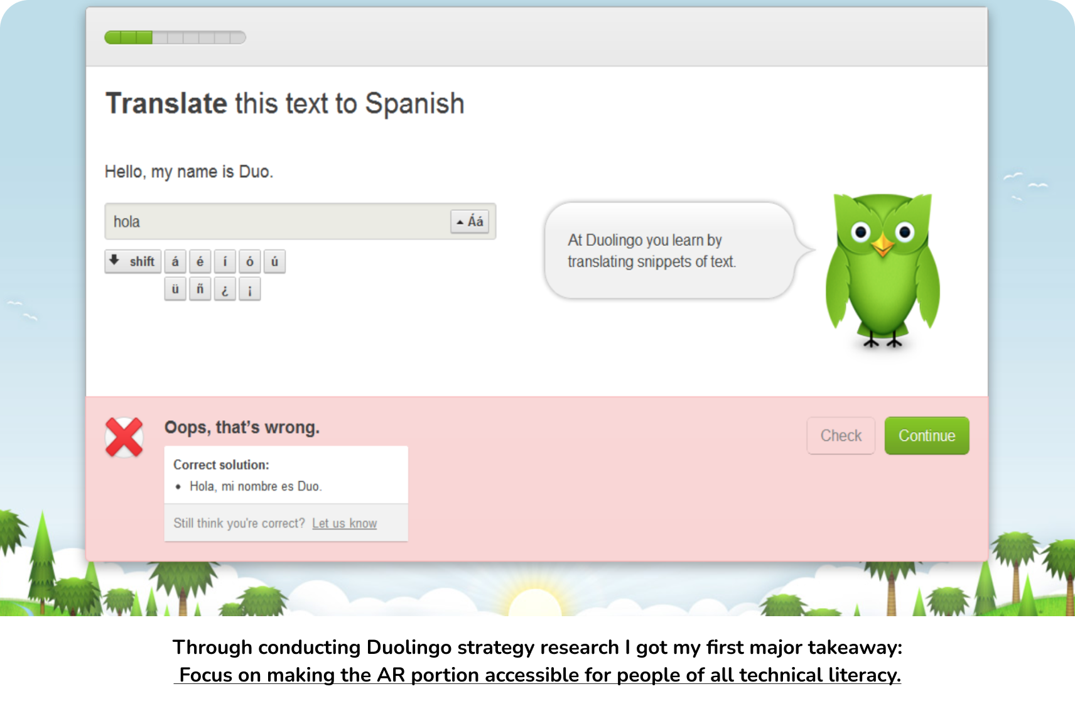This screenshot has width=1075, height=706.
Task: Click the sentence 'Hello, my name is Duo.'
Action: (x=189, y=171)
